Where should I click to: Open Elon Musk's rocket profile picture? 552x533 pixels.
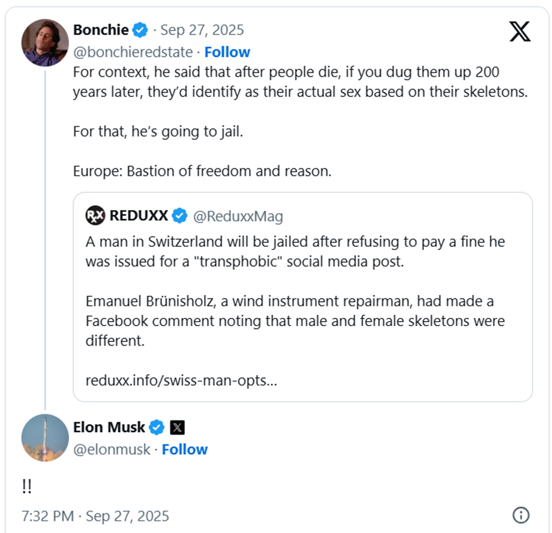pos(45,438)
